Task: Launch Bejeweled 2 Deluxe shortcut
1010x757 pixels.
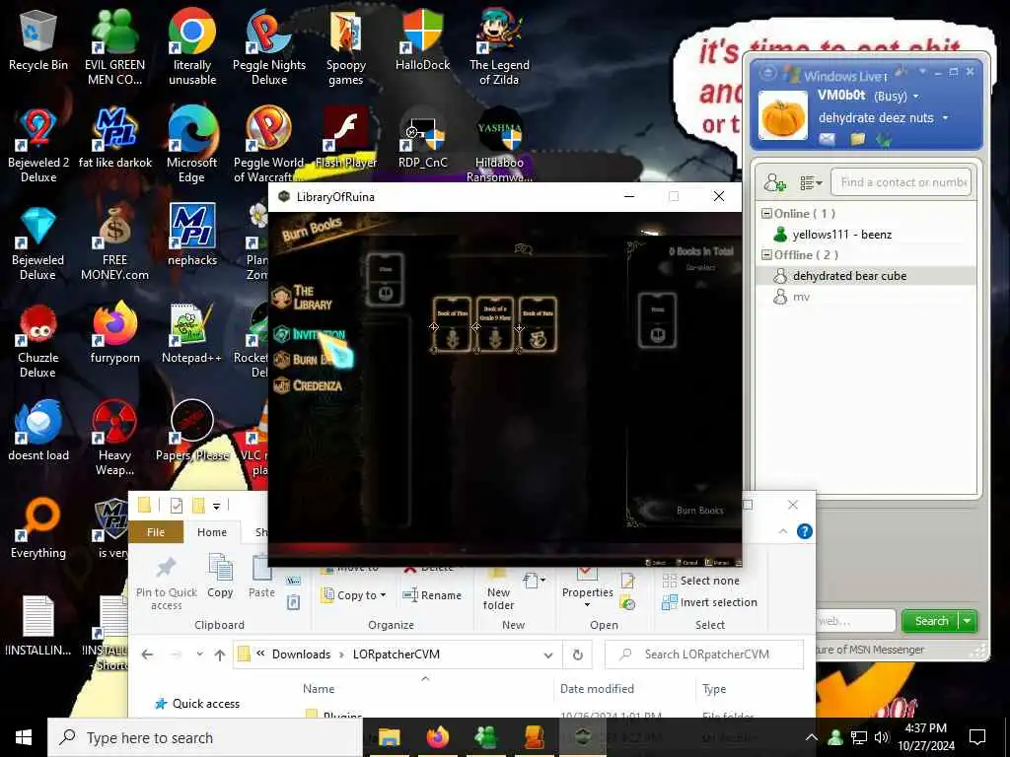Action: point(38,146)
